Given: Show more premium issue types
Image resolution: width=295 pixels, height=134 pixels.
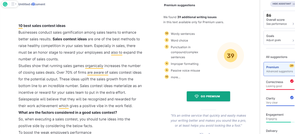Looking at the screenshot, I should tap(175, 77).
